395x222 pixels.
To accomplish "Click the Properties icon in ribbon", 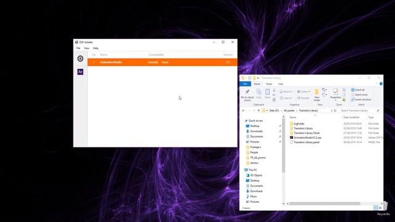I will [336, 92].
